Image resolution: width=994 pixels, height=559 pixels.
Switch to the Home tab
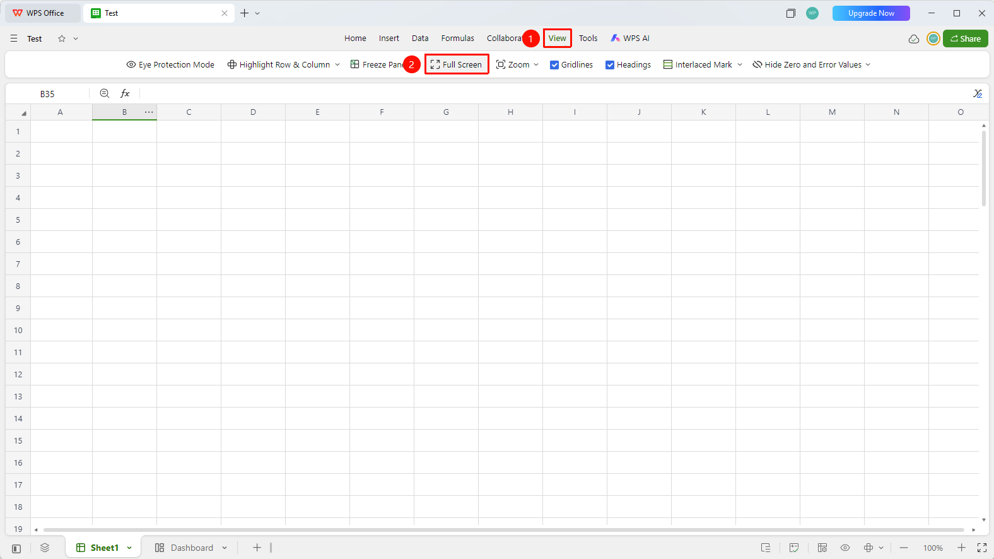click(355, 38)
